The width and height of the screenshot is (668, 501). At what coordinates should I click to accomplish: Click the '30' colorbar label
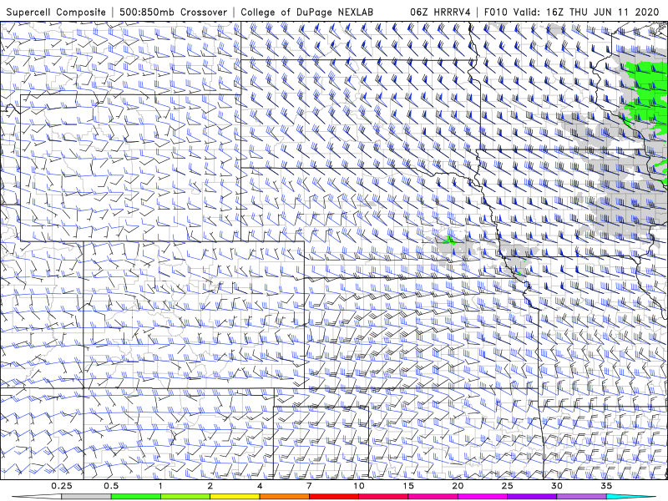[x=557, y=486]
